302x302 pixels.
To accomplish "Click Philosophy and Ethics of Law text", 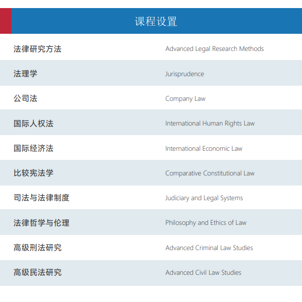I will (206, 223).
